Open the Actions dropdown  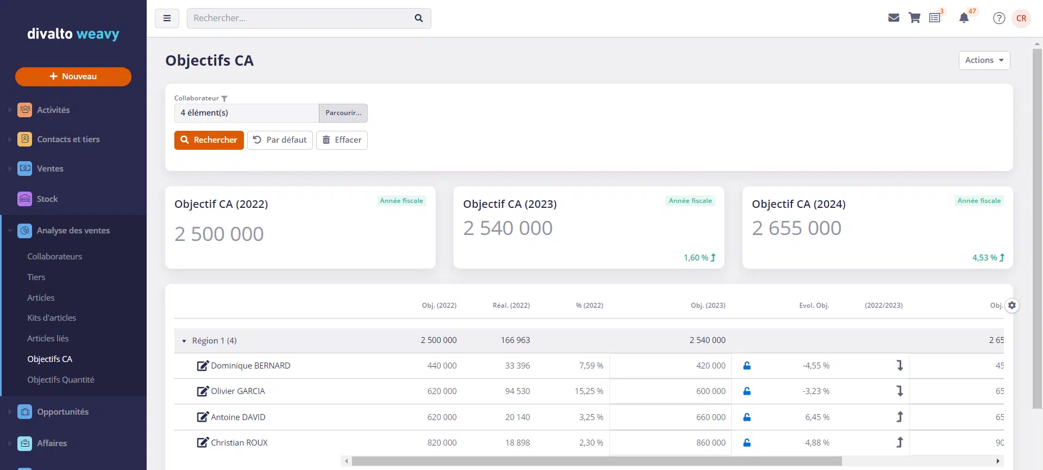[984, 60]
